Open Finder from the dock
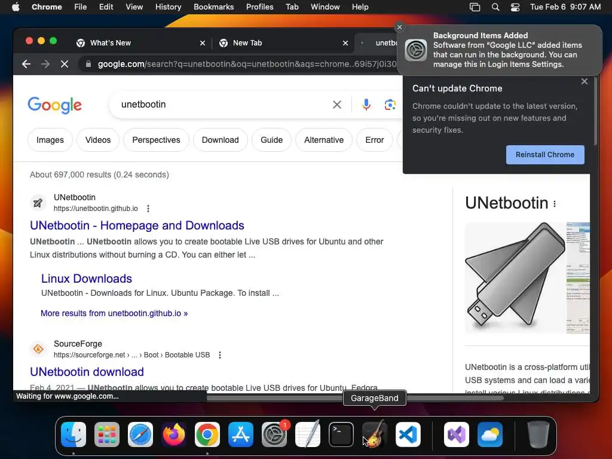 [74, 434]
